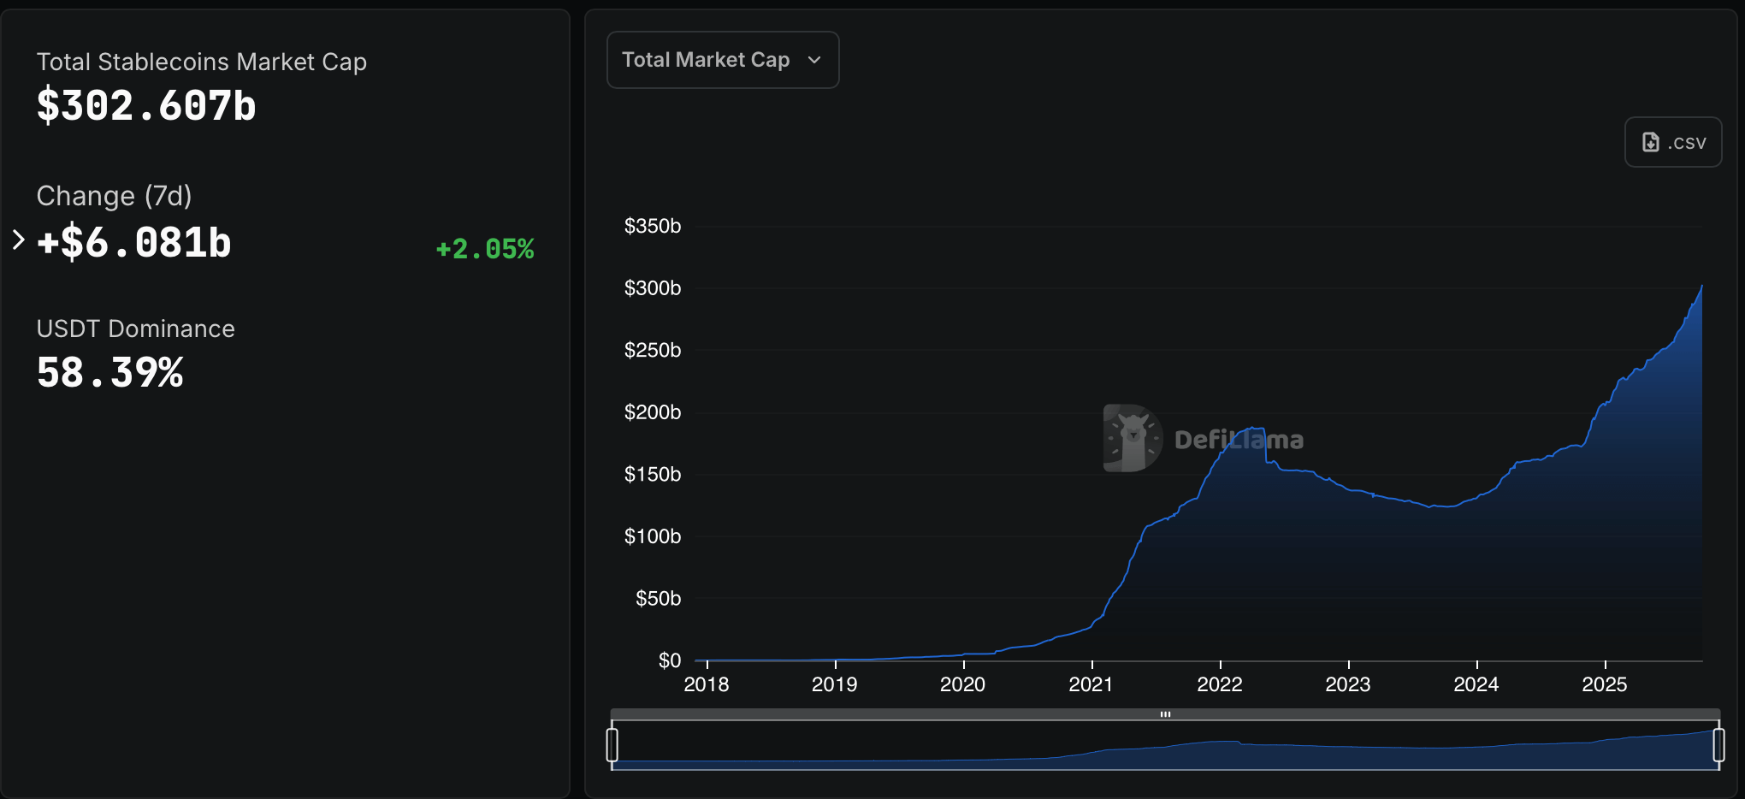Click the USDT Dominance label
Viewport: 1745px width, 799px height.
click(x=136, y=328)
